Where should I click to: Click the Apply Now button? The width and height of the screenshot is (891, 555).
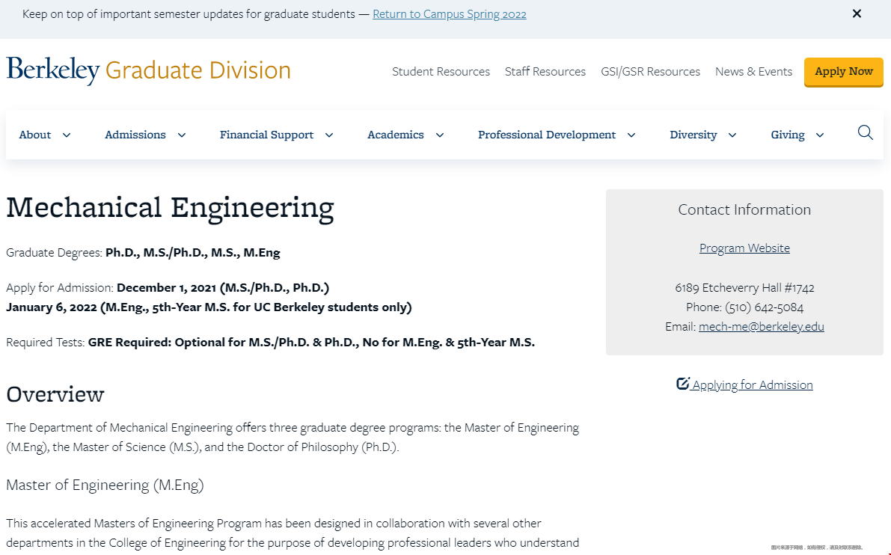[x=843, y=72]
